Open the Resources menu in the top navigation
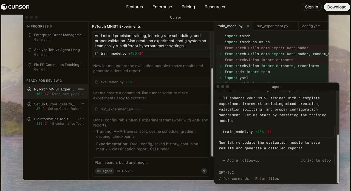The height and width of the screenshot is (191, 351). click(215, 7)
